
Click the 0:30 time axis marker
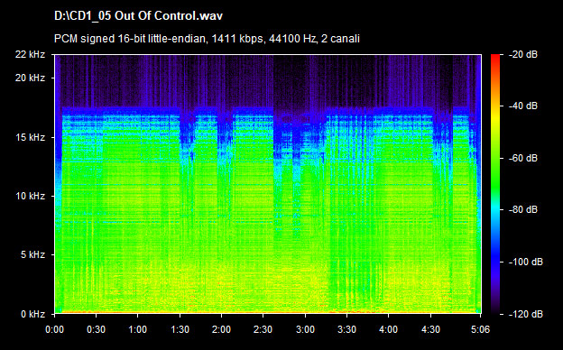coord(96,329)
